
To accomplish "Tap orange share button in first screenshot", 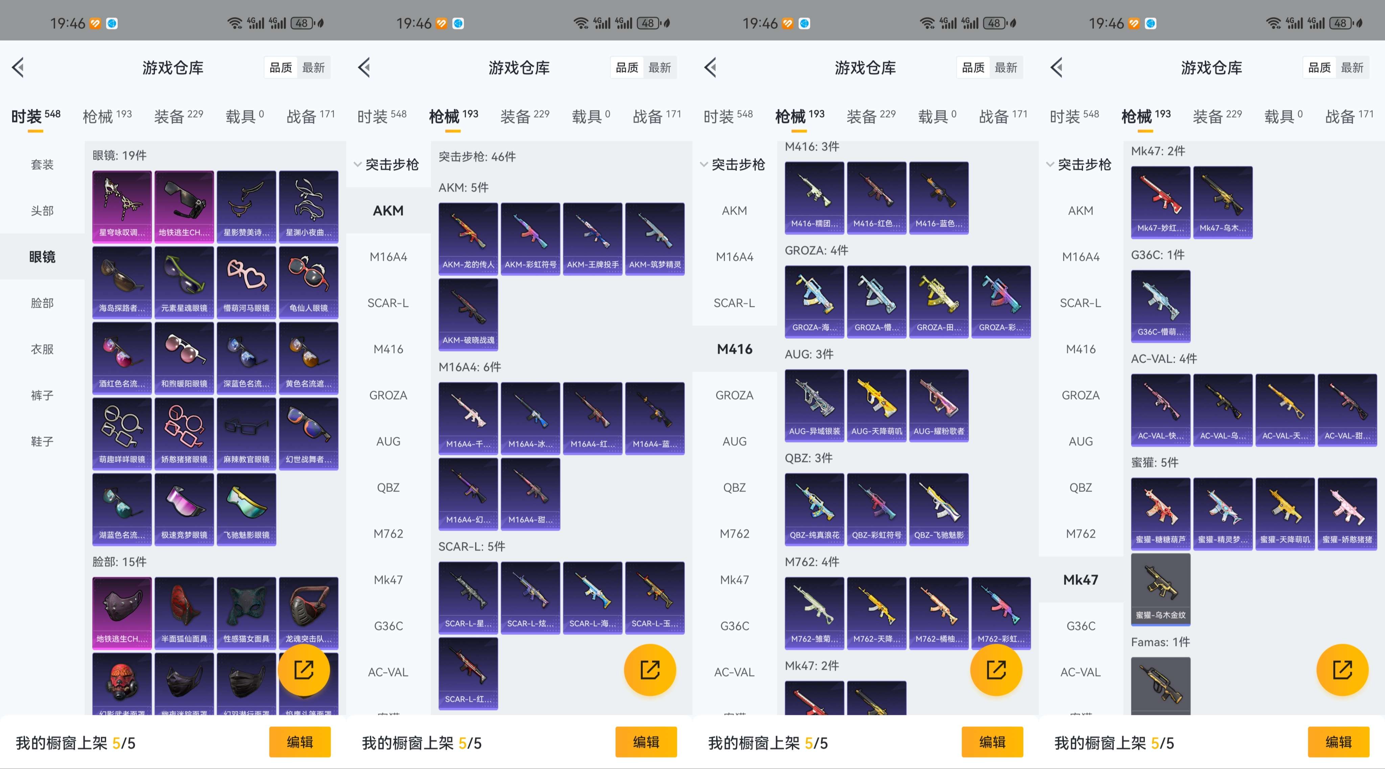I will point(304,670).
